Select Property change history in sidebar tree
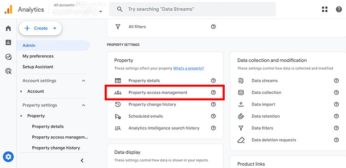Viewport: 346px width, 168px height. 56,148
